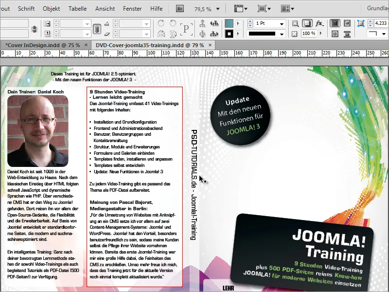Viewport: 389px width, 292px height.
Task: Click Daniel Koch's trainer photo
Action: coord(38,131)
